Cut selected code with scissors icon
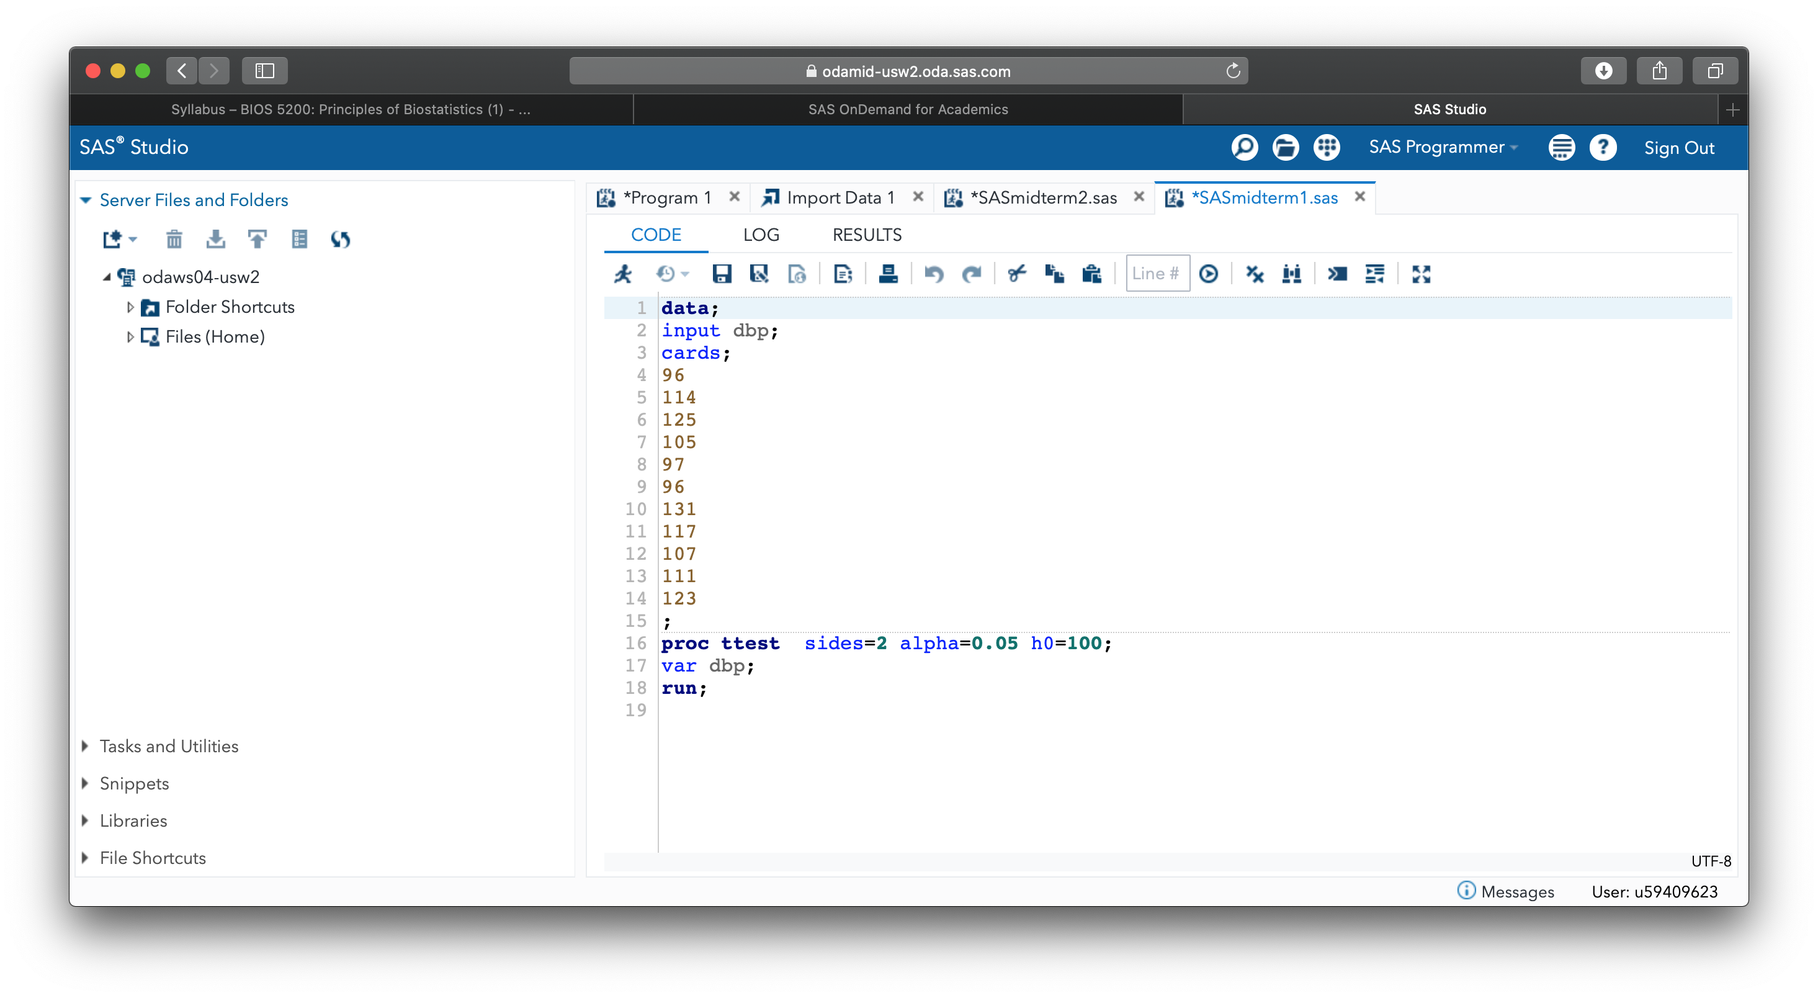Viewport: 1818px width, 998px height. pyautogui.click(x=1016, y=274)
